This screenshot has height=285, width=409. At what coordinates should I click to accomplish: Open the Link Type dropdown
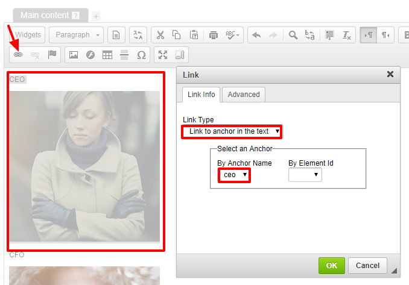point(232,131)
